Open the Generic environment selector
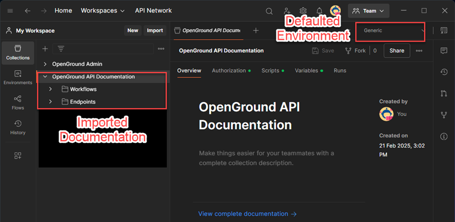 (391, 31)
